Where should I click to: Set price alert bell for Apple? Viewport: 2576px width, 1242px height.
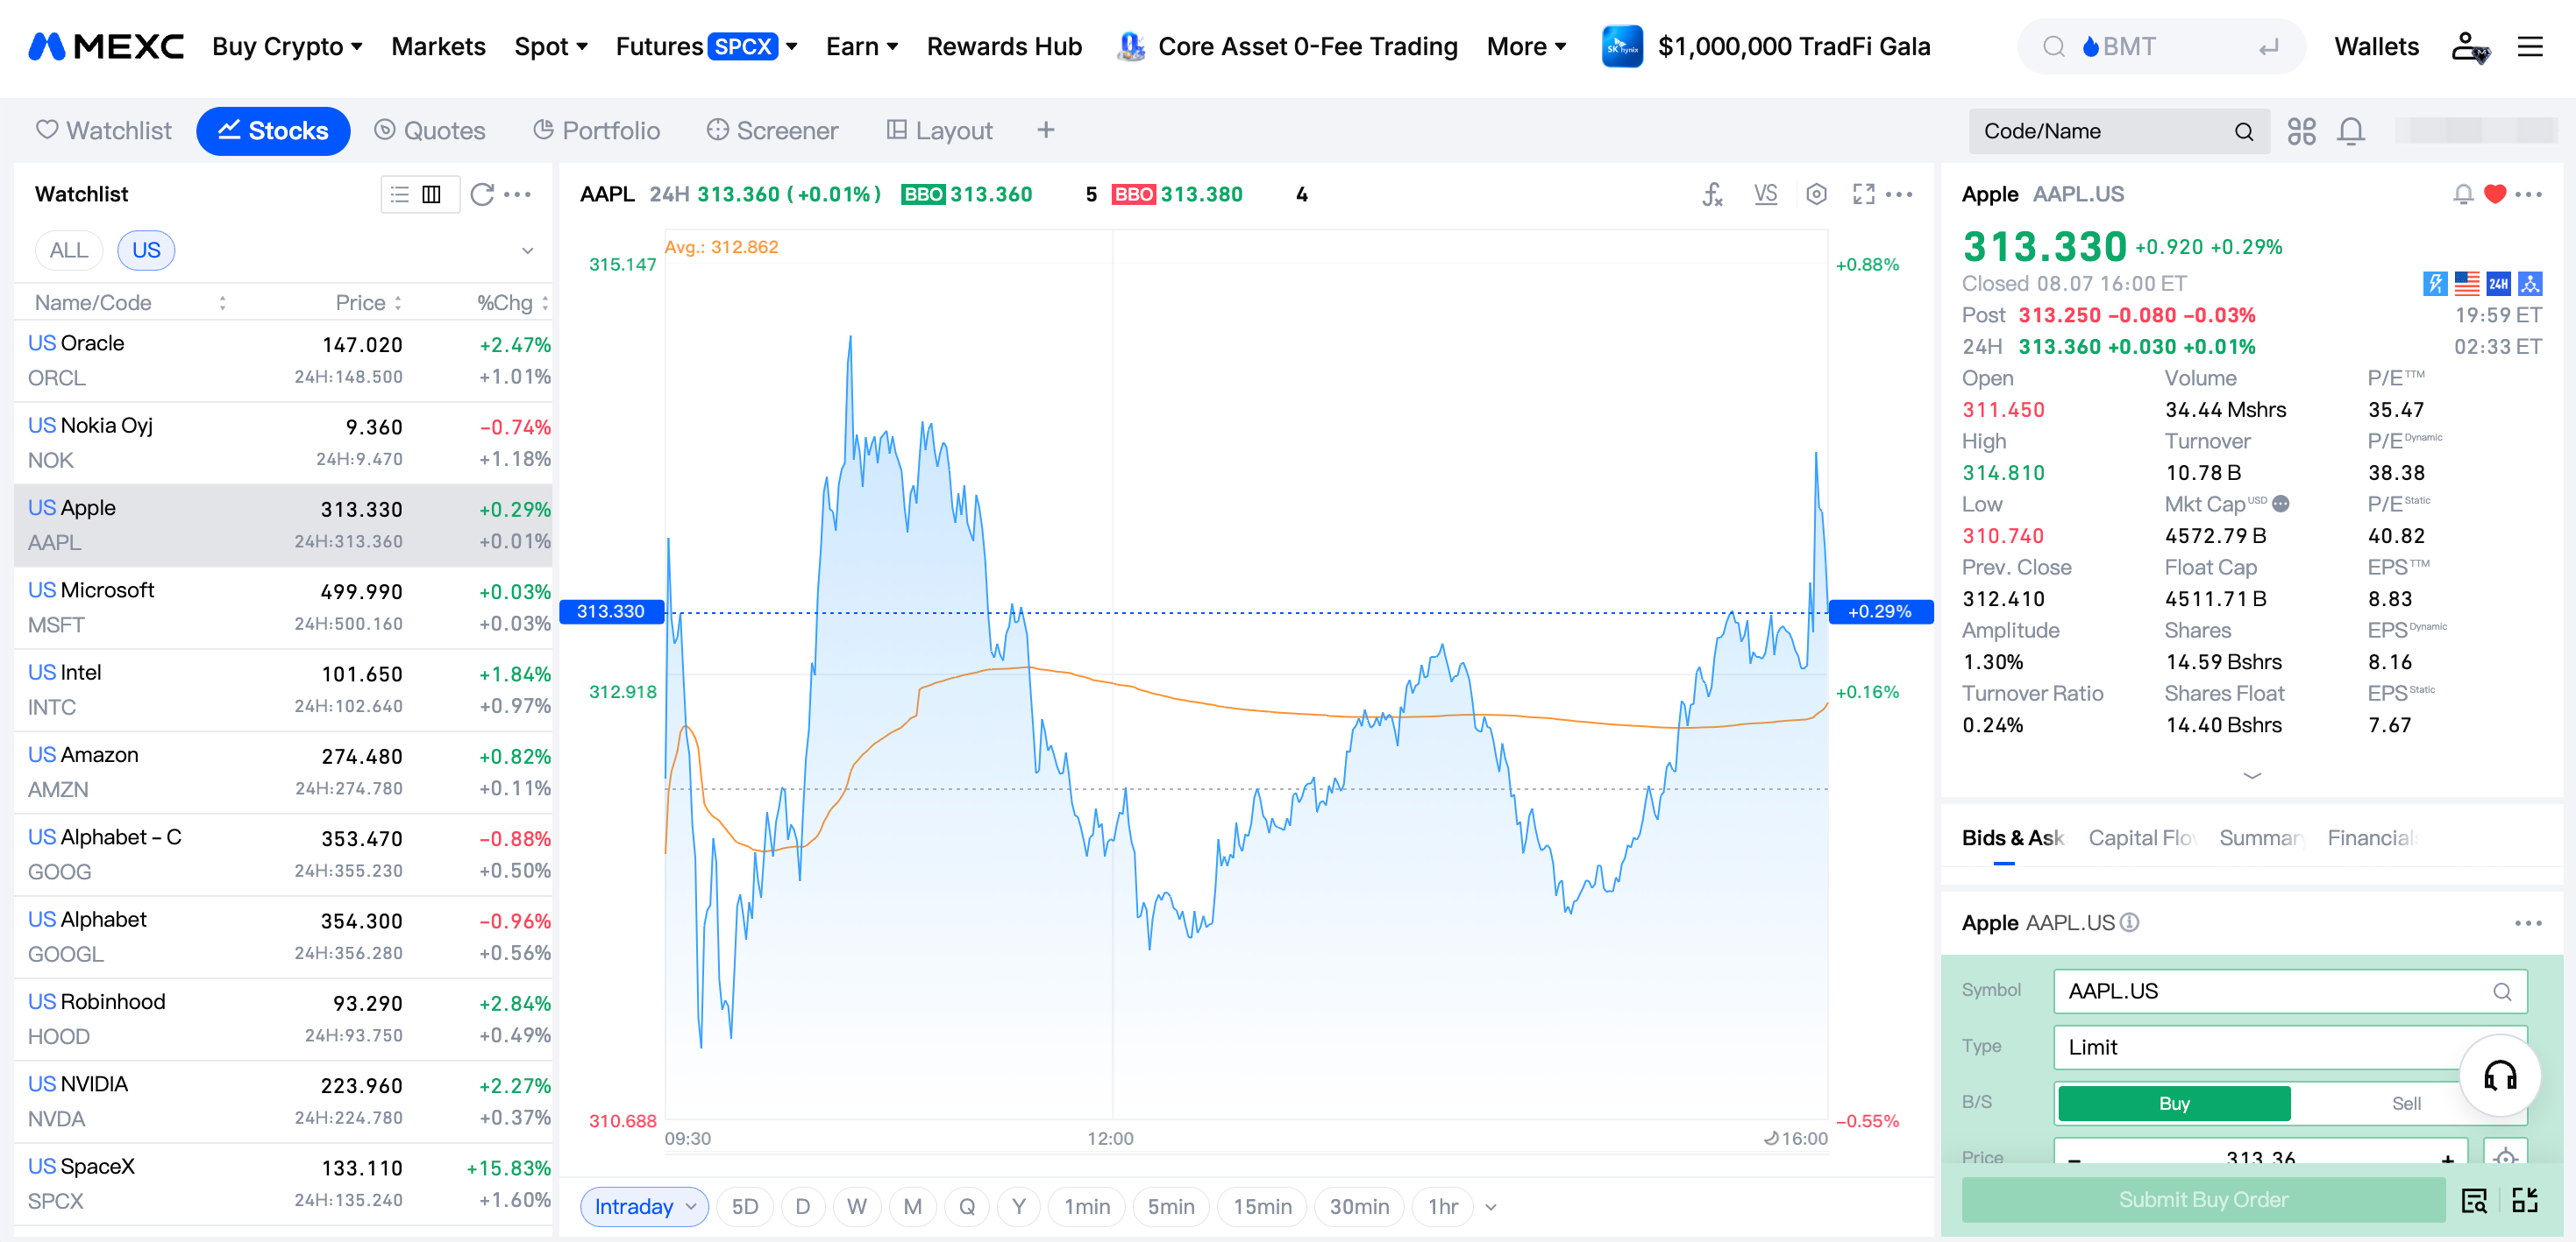(2463, 194)
